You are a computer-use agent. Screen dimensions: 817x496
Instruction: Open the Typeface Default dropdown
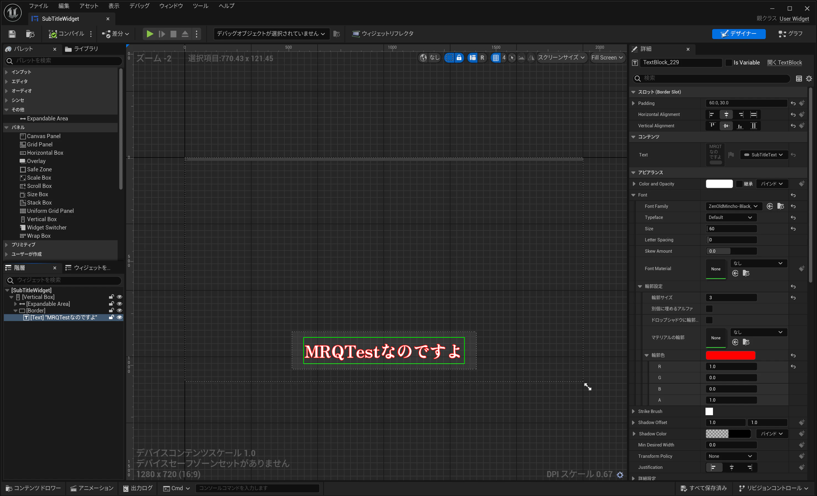click(731, 218)
